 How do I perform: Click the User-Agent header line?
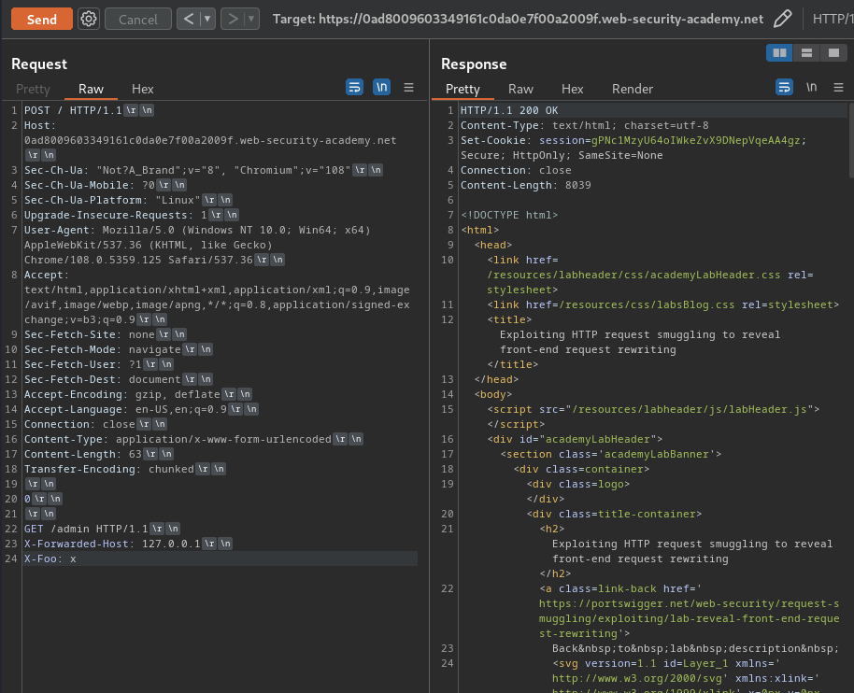point(197,245)
